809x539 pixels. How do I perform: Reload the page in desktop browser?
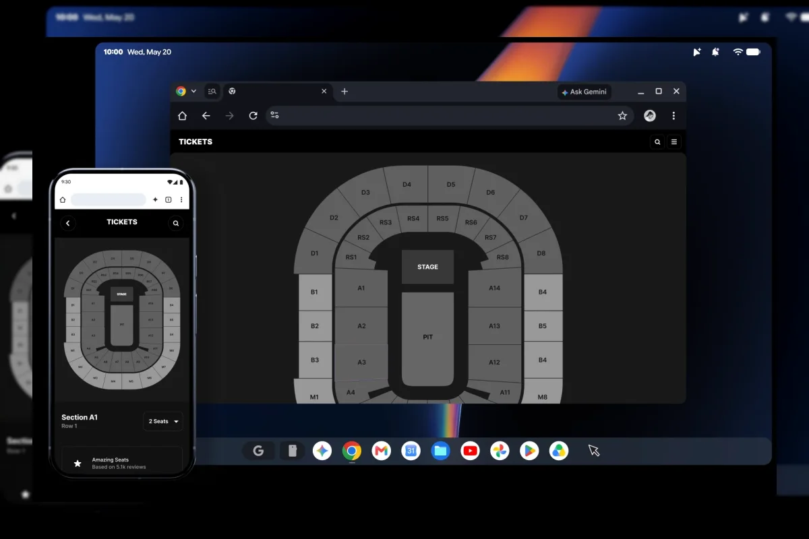coord(253,116)
